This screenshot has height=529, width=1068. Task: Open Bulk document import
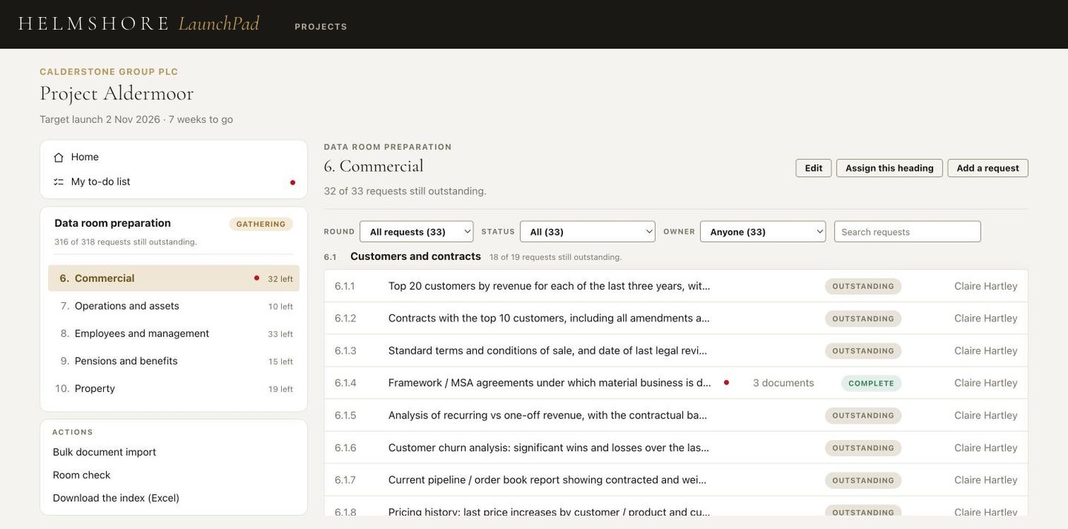pos(105,452)
